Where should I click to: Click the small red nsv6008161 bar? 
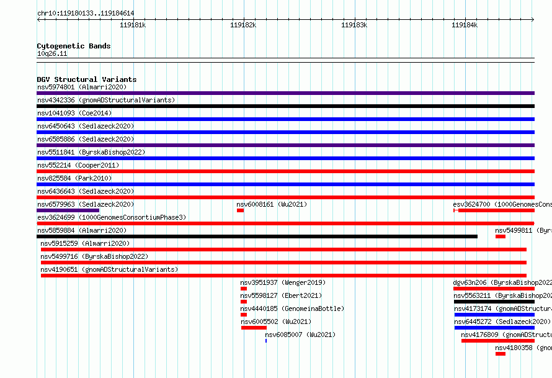241,210
